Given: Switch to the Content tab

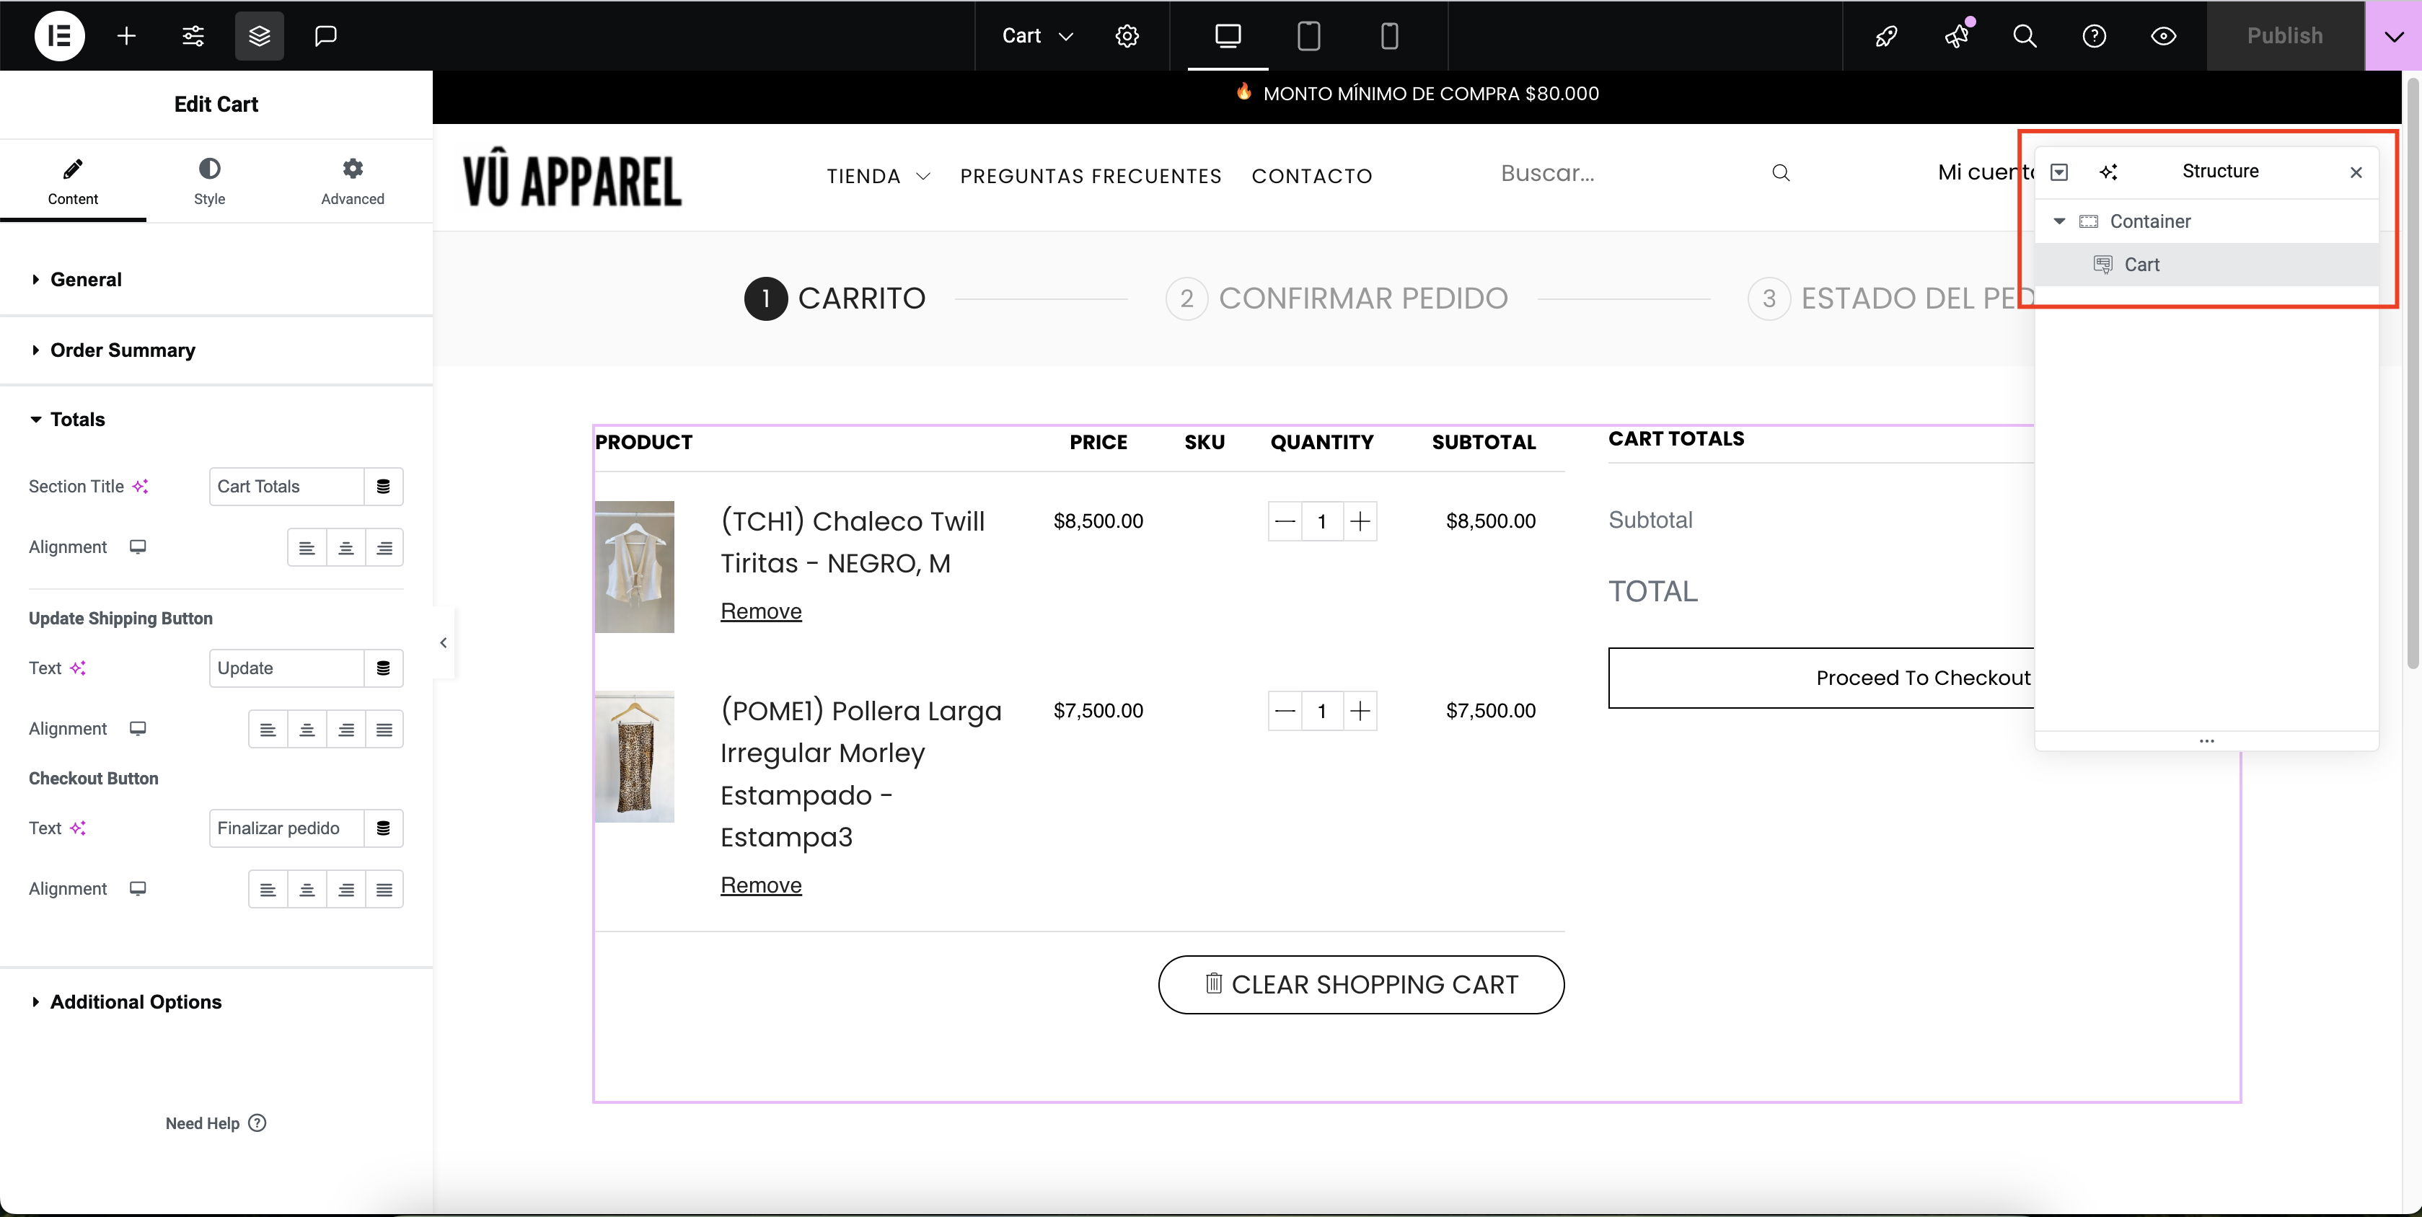Looking at the screenshot, I should point(74,182).
